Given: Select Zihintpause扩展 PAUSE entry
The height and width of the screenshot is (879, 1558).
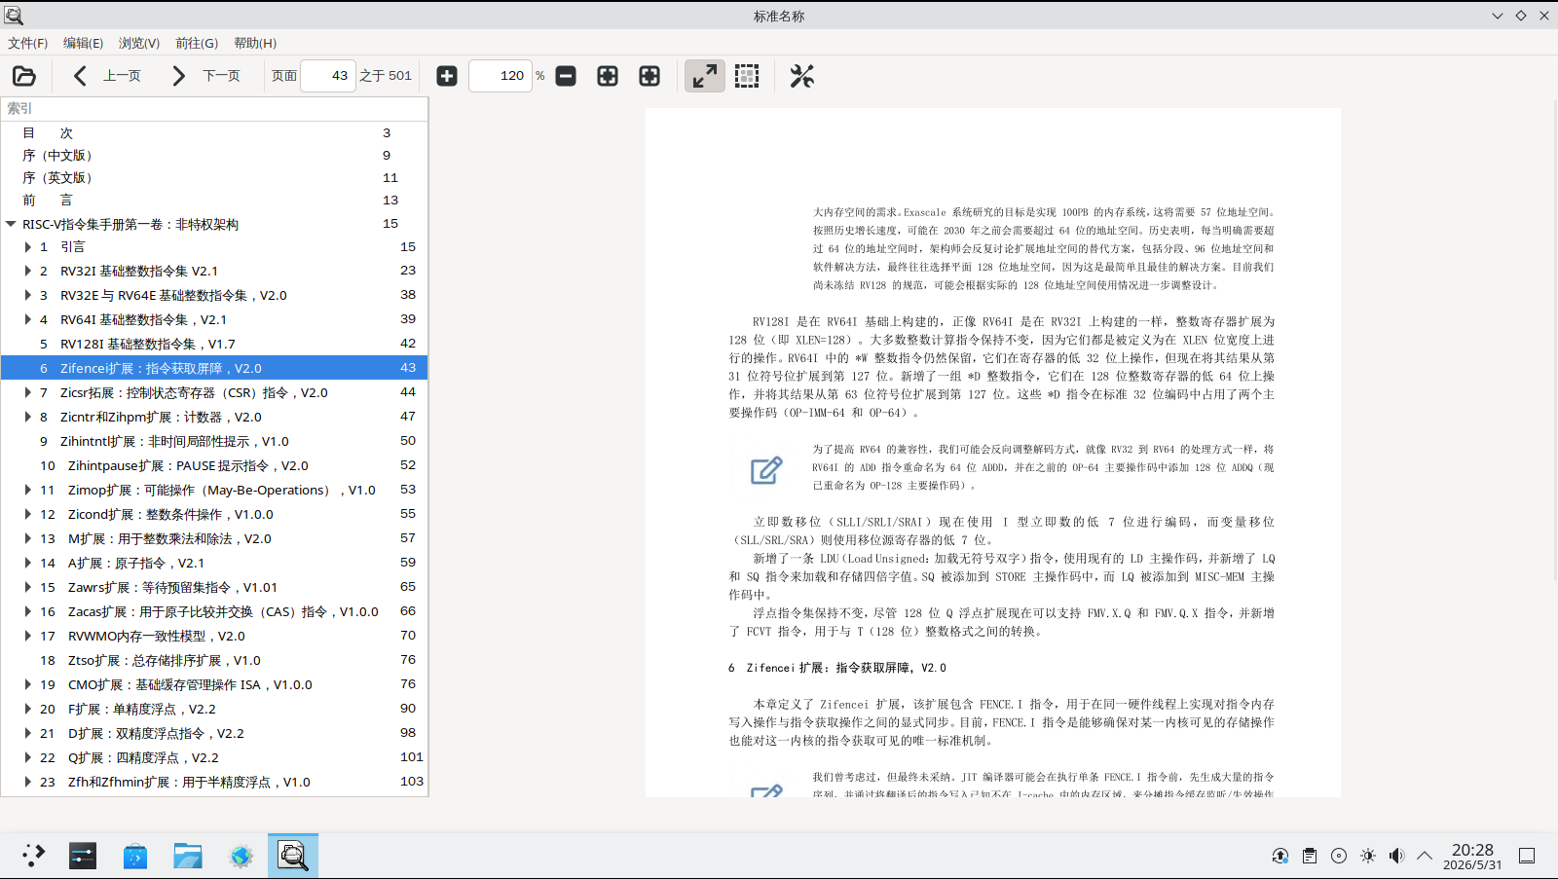Looking at the screenshot, I should [x=214, y=466].
